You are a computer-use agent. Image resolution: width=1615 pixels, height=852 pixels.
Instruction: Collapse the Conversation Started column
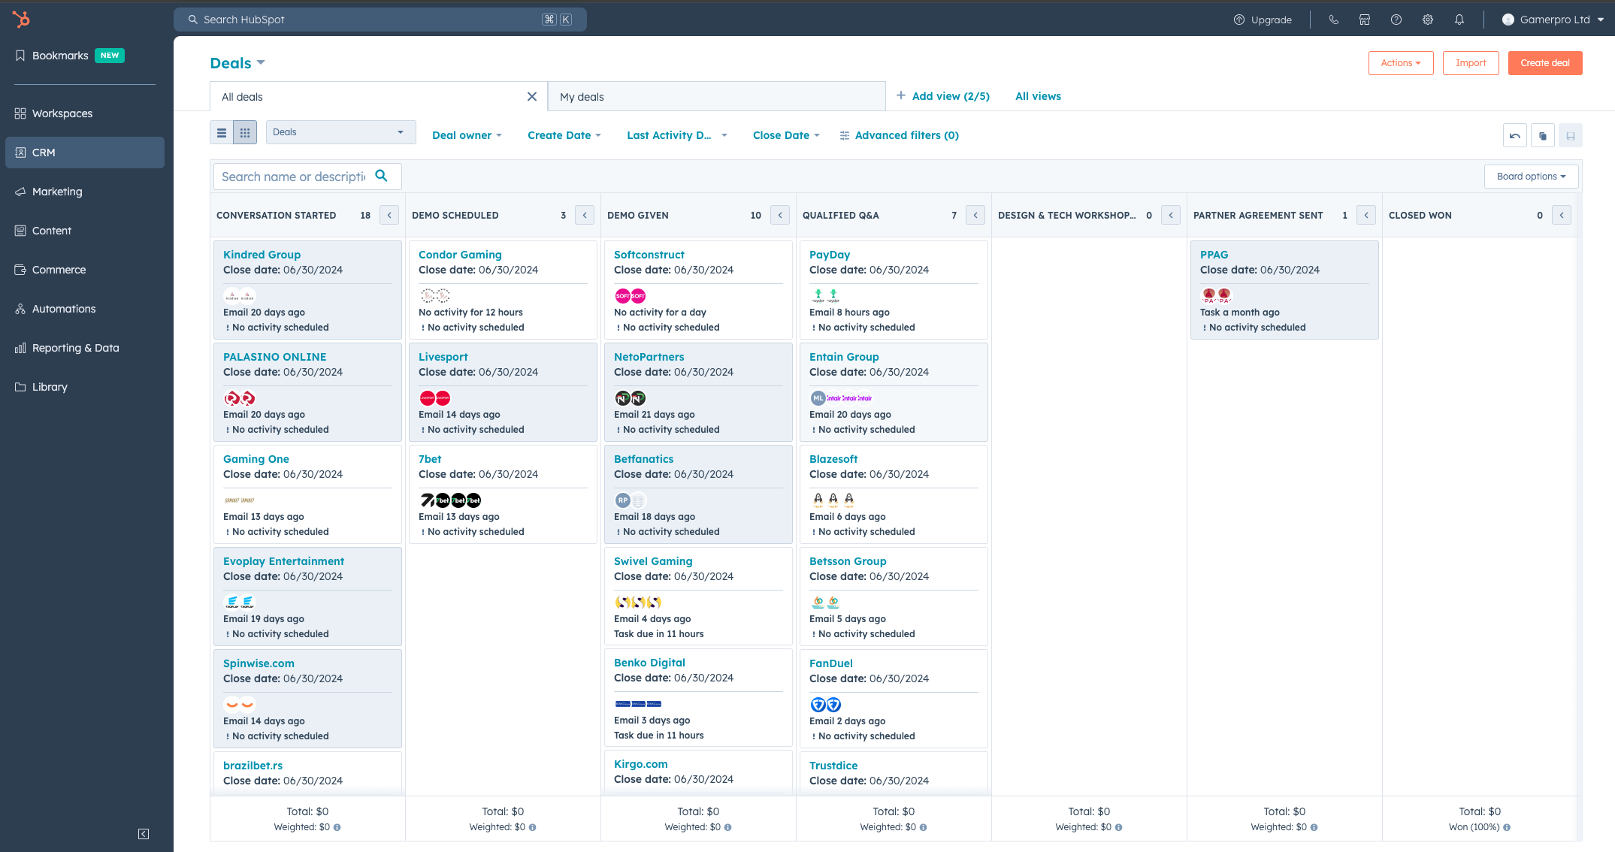[x=389, y=215]
